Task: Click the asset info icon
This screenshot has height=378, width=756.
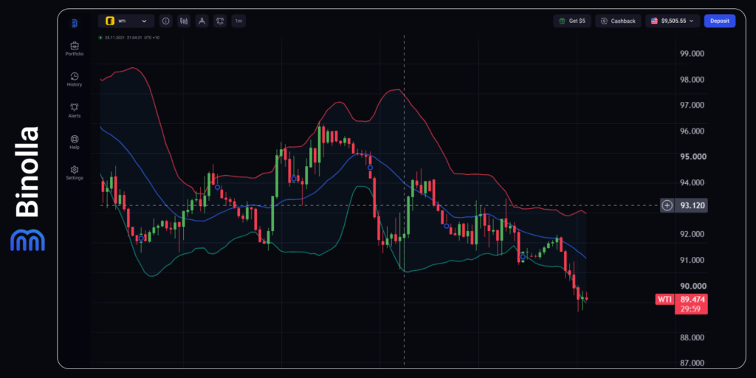Action: click(166, 21)
